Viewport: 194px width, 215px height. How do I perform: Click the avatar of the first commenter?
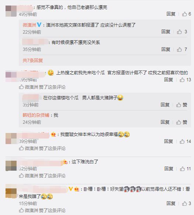11,11
